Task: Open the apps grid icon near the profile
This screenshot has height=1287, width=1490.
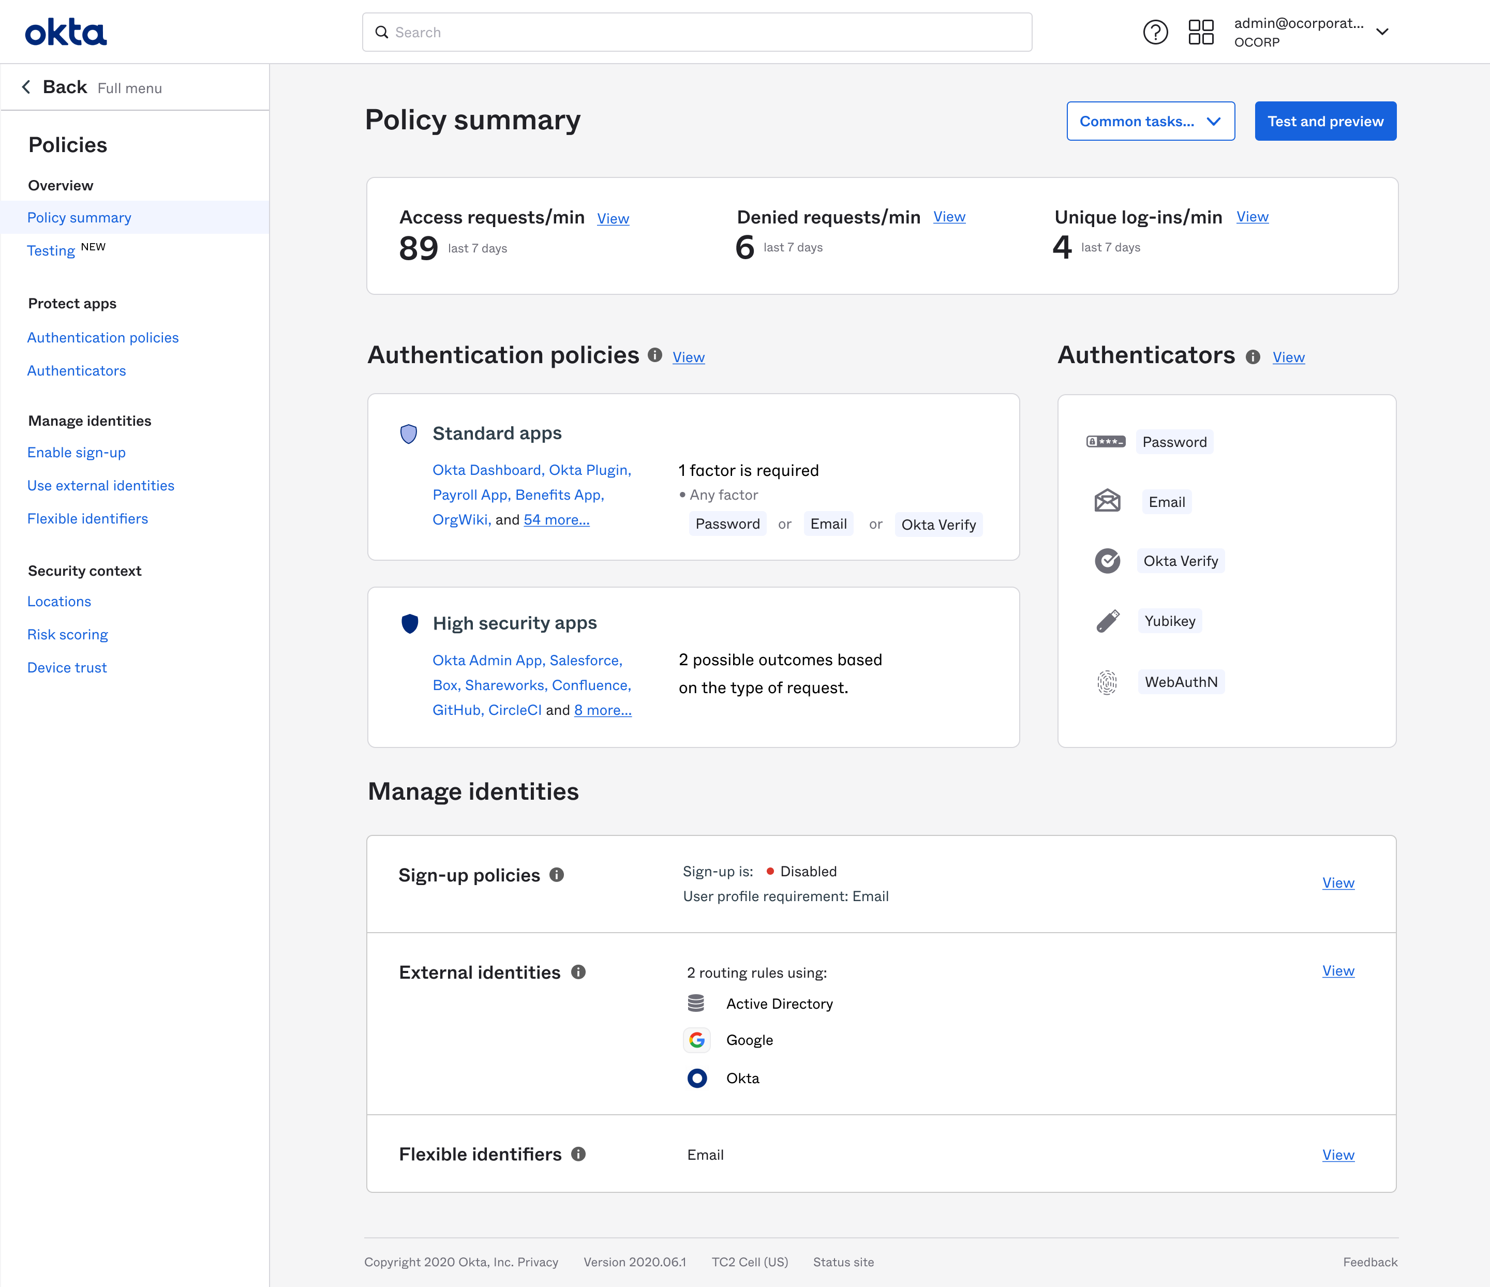Action: click(x=1200, y=32)
